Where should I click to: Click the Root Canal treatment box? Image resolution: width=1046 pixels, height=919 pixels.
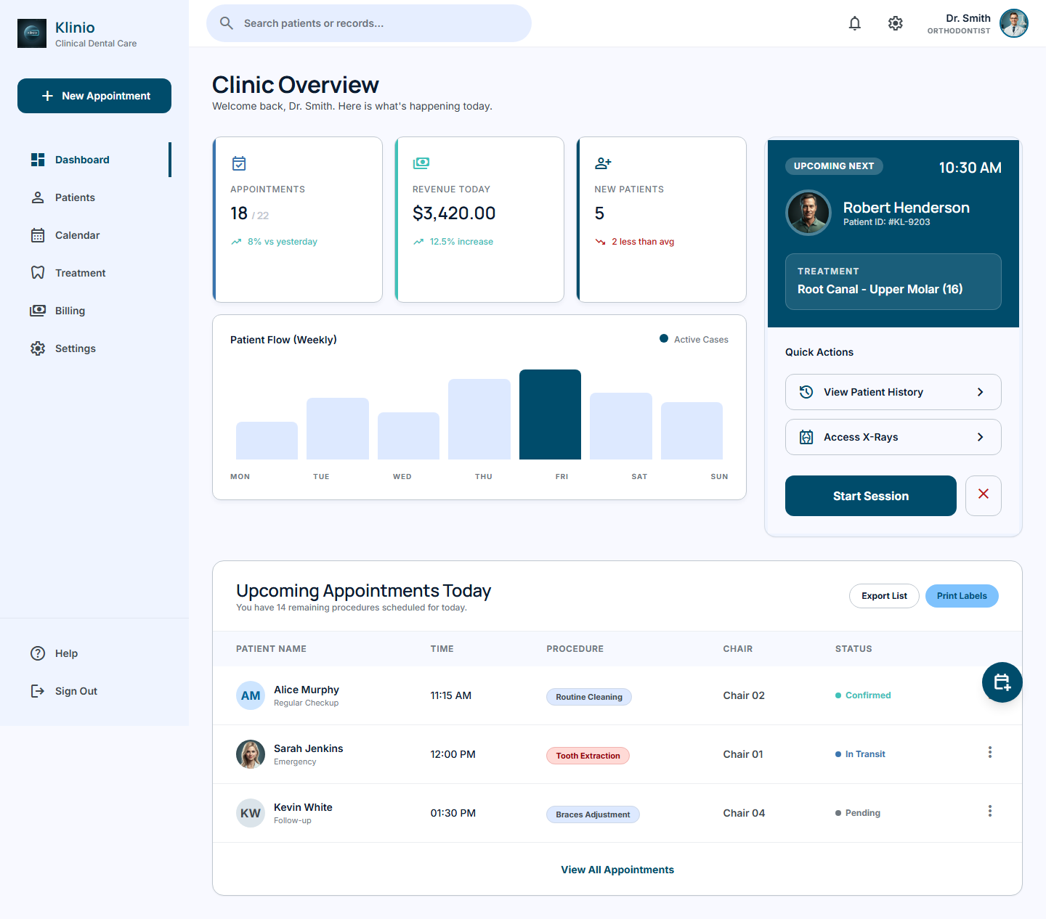(893, 282)
